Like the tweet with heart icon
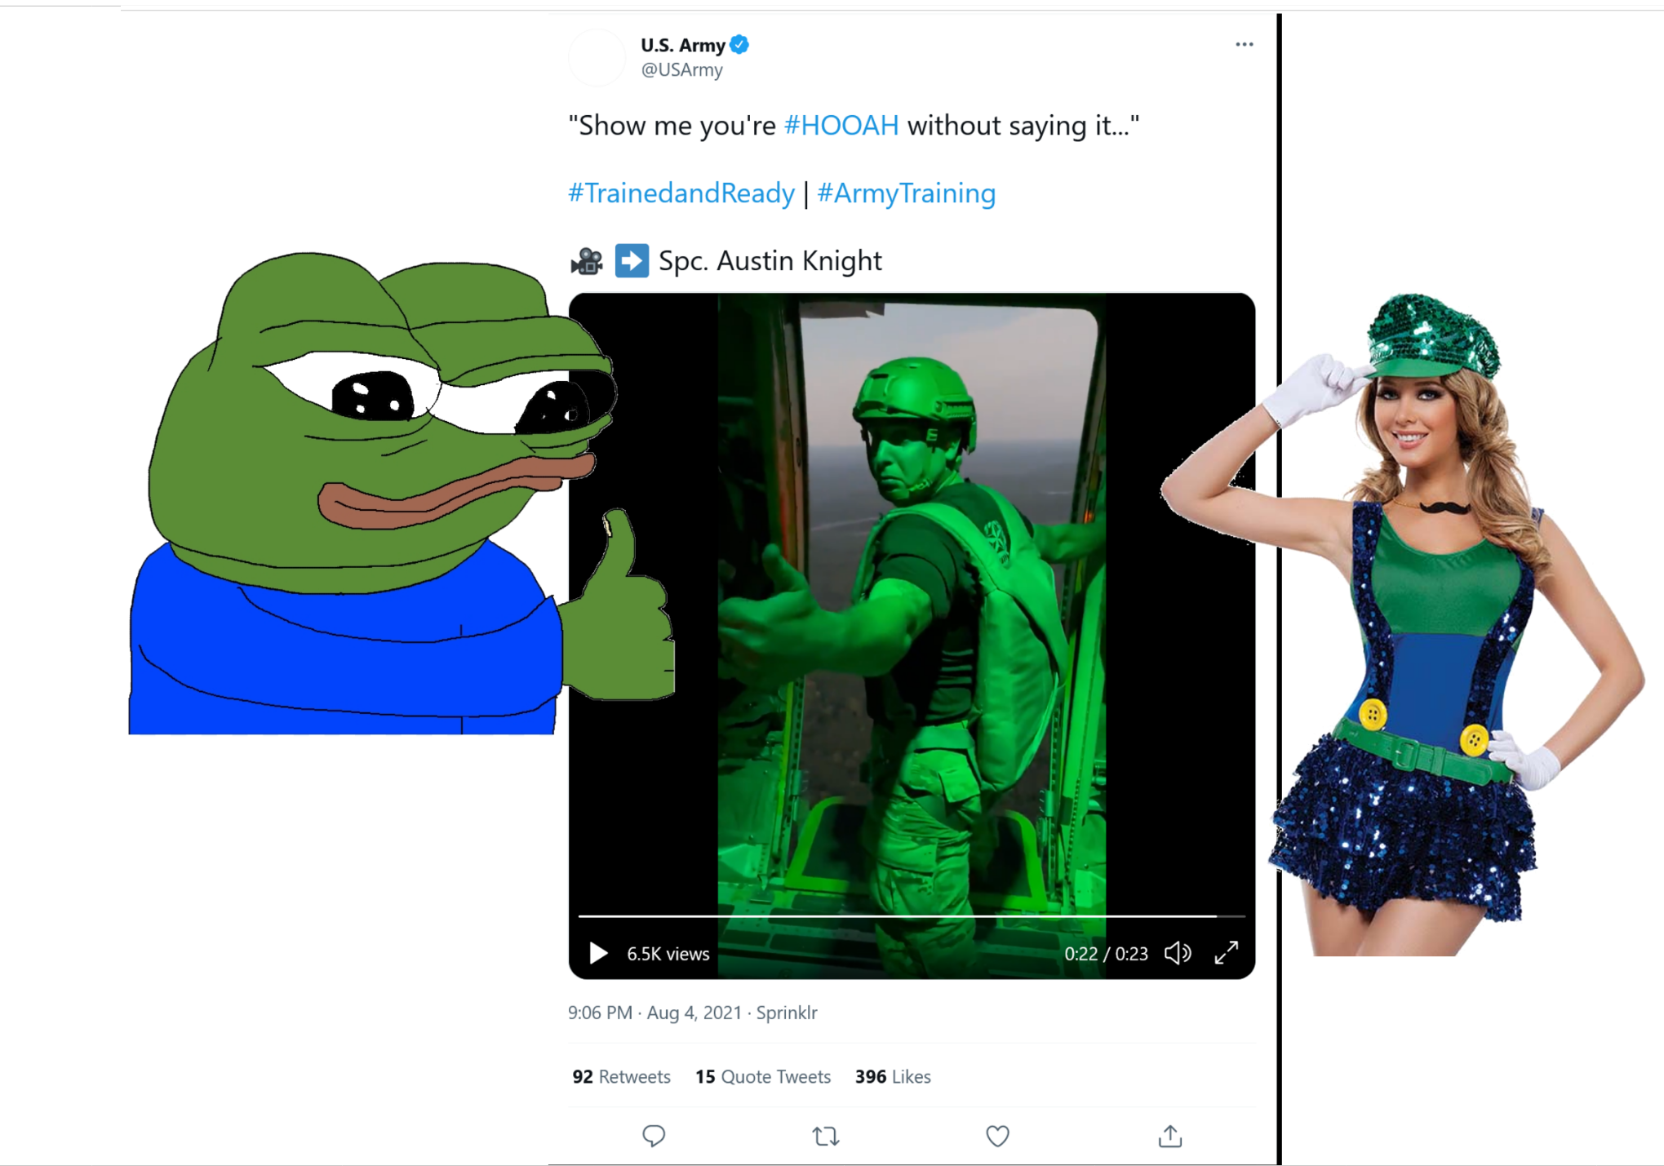 [x=997, y=1136]
